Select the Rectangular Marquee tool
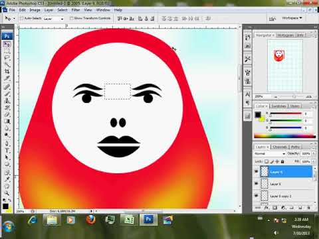This screenshot has height=239, width=319. click(x=7, y=51)
